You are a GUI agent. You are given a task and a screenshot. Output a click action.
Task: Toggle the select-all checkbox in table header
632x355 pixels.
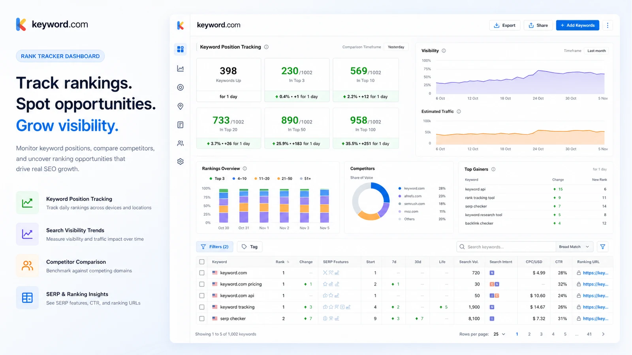[202, 262]
